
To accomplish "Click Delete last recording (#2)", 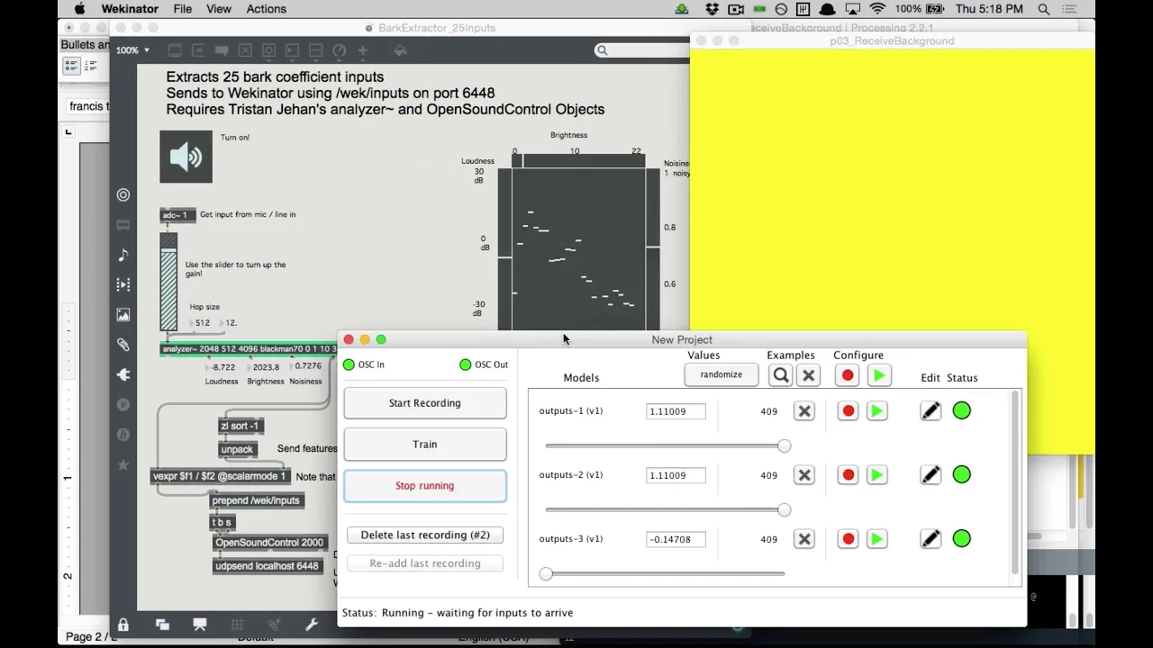I will tap(425, 535).
